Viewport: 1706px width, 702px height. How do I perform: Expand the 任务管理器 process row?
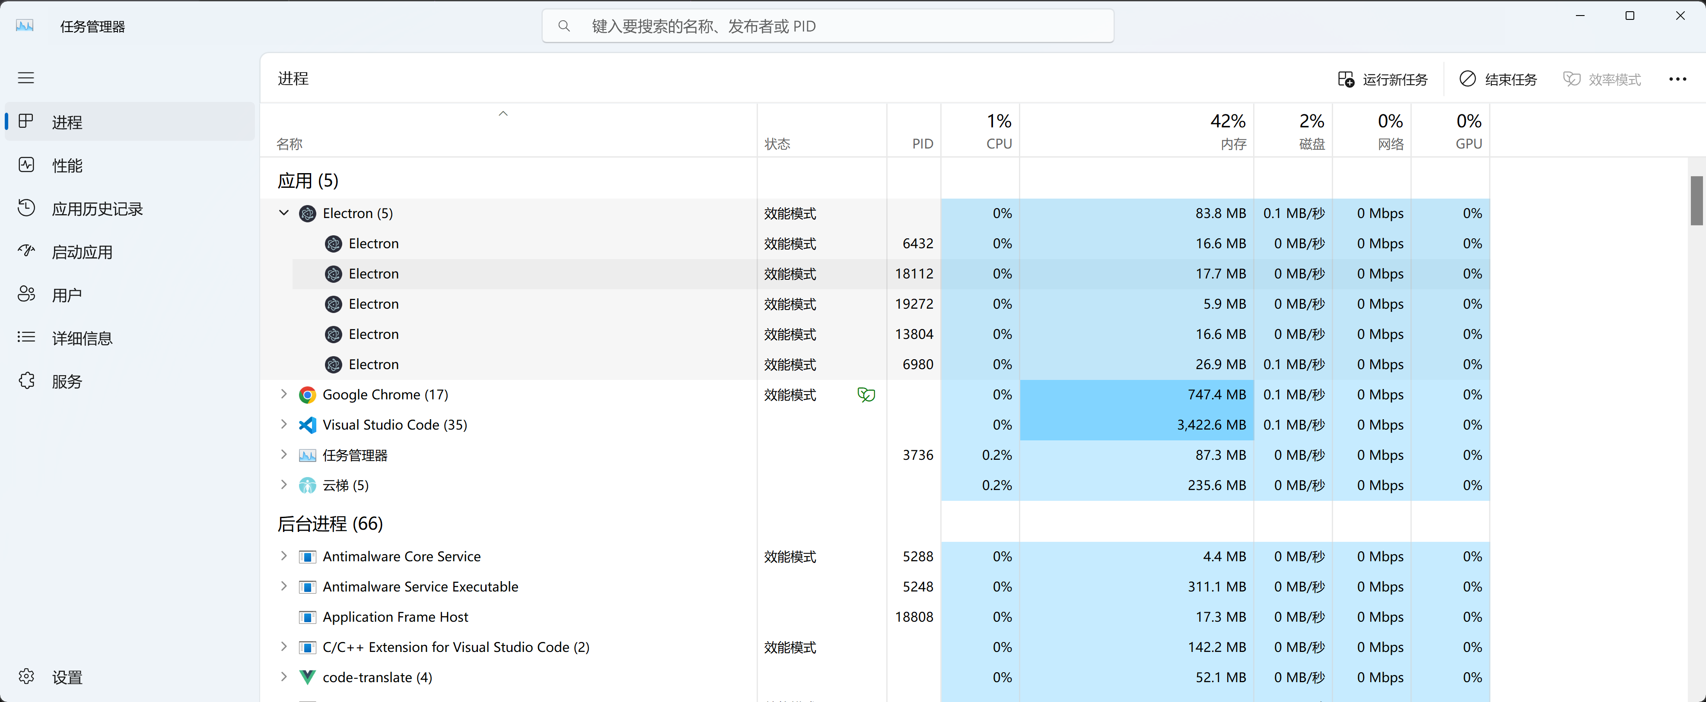tap(284, 455)
